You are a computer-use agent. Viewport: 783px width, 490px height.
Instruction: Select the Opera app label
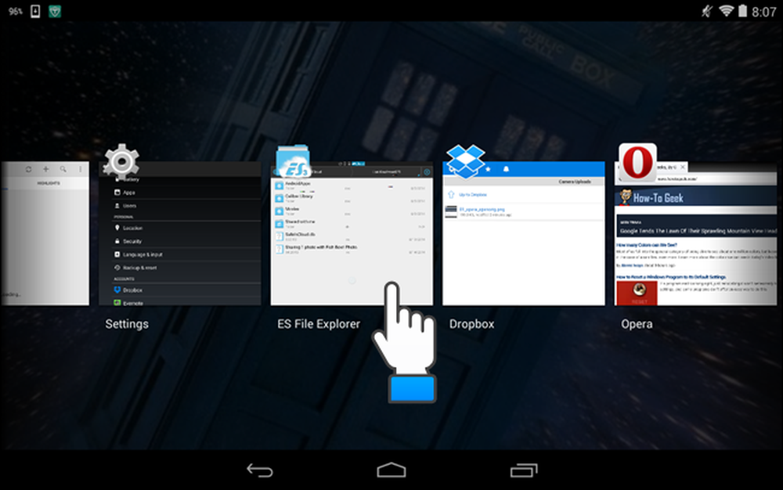[x=637, y=324]
